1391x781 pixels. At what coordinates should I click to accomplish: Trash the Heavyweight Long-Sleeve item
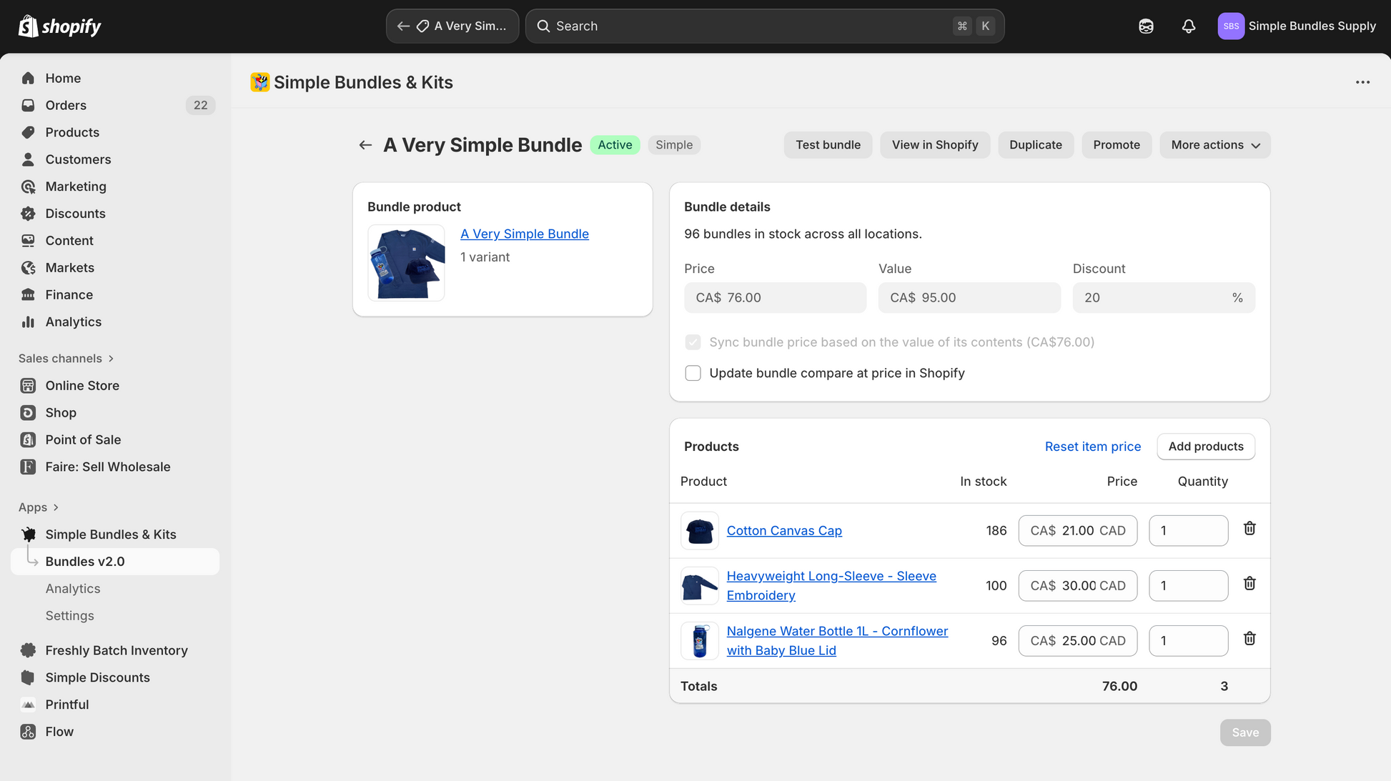point(1249,584)
